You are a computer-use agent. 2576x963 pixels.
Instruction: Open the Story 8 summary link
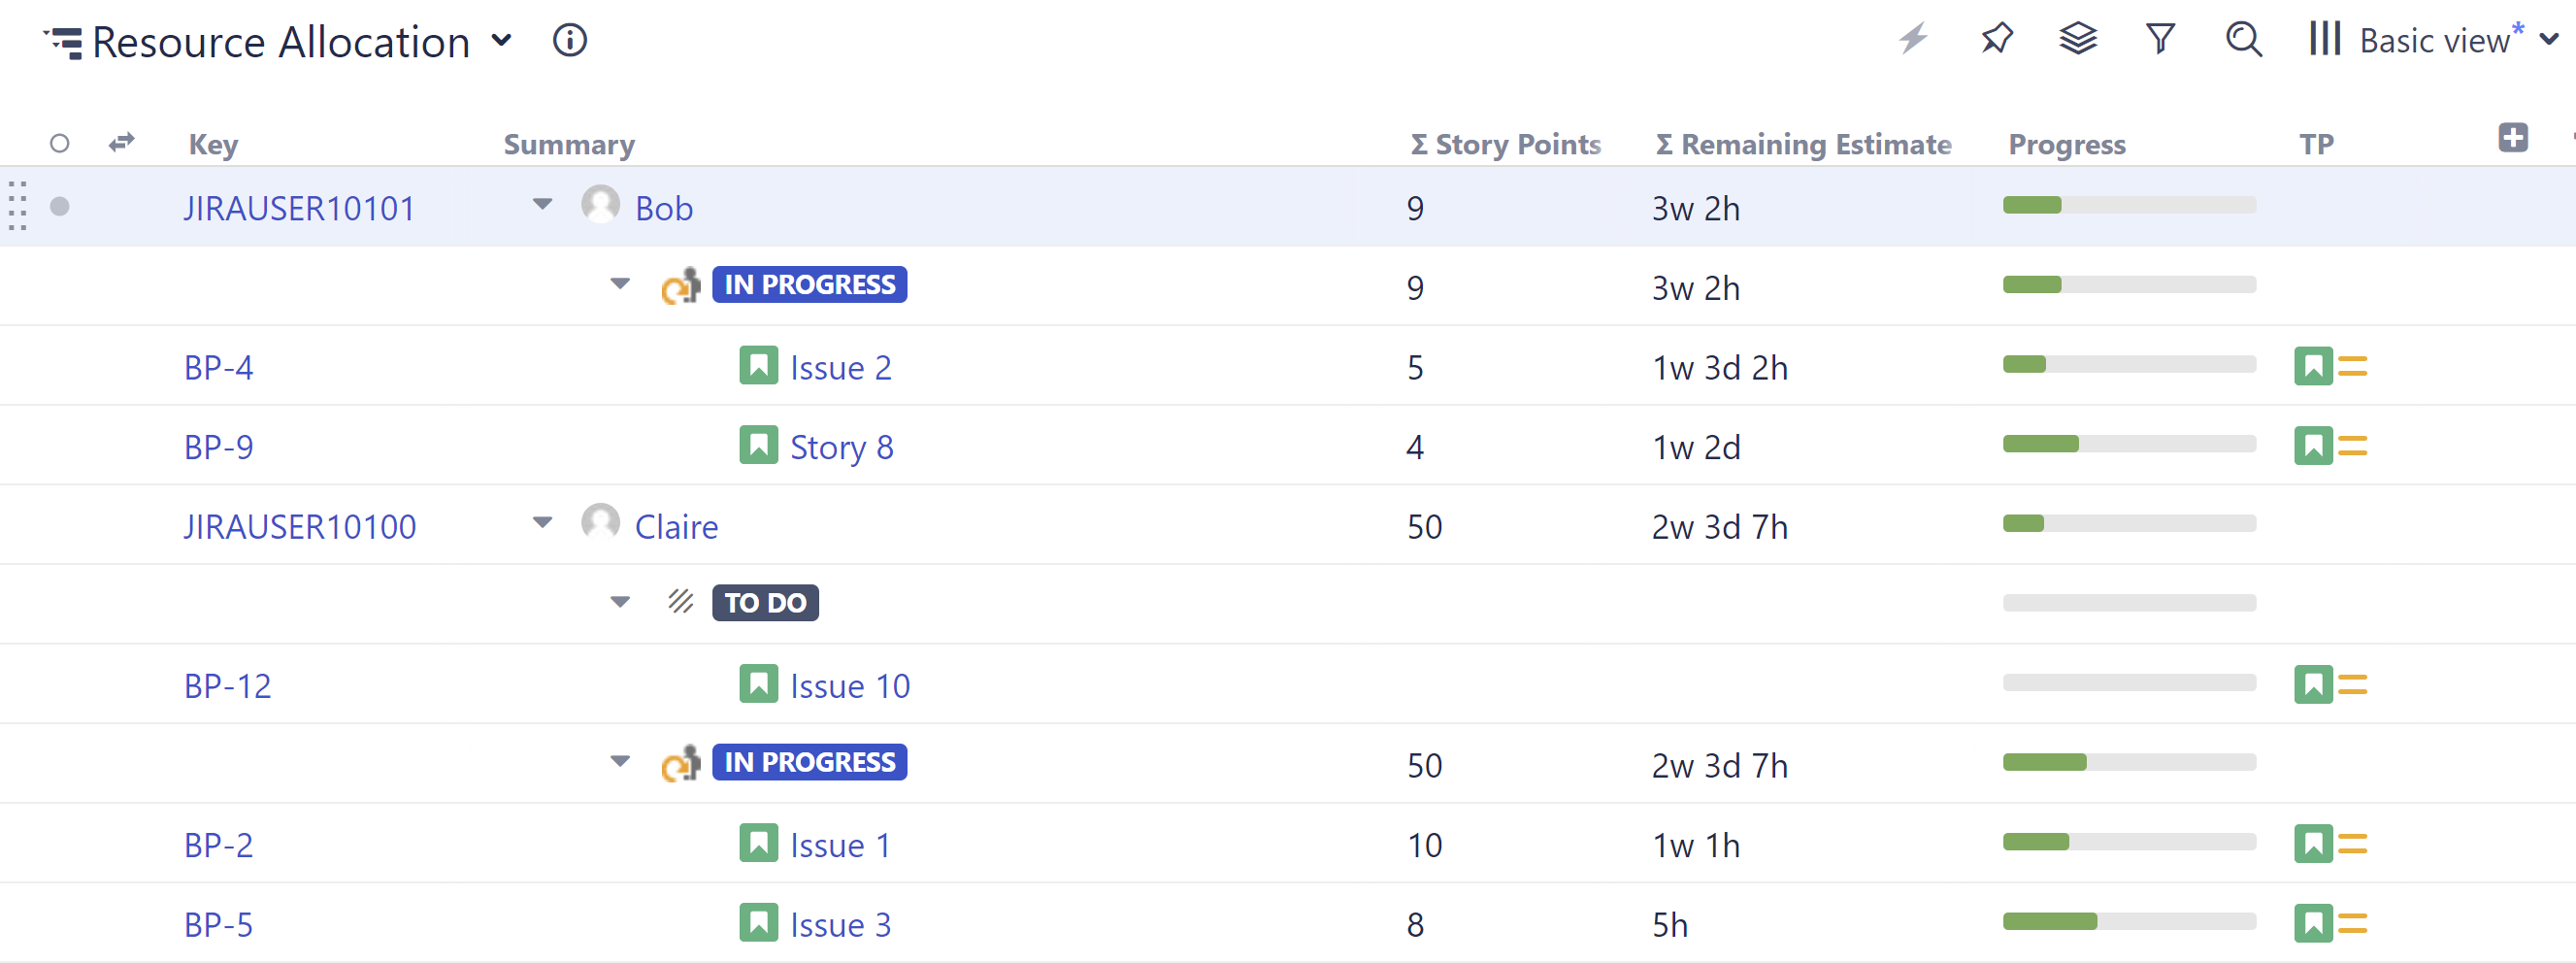click(841, 447)
